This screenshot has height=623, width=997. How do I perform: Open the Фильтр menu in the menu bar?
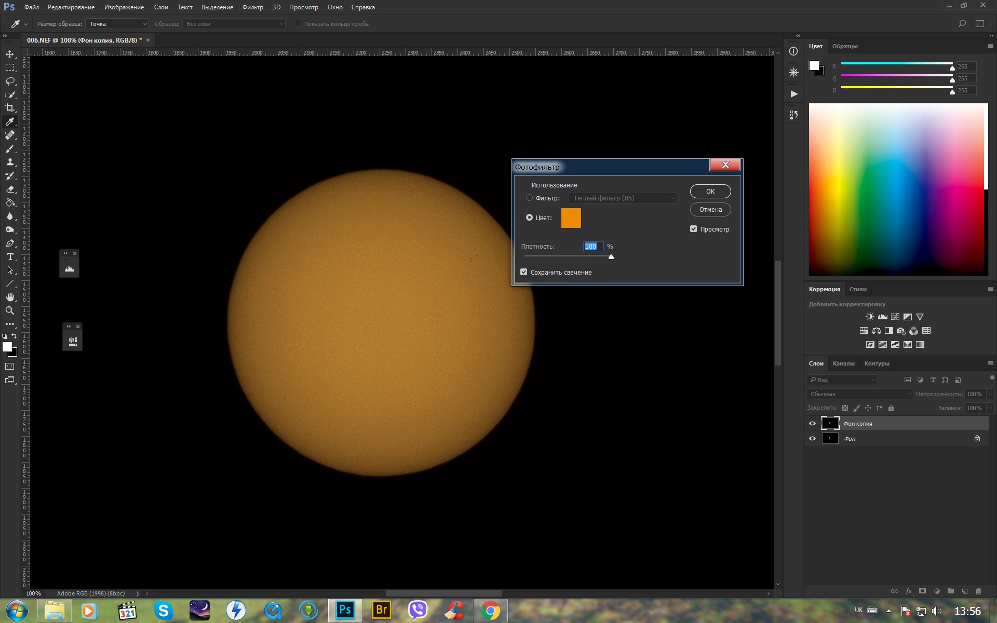252,7
